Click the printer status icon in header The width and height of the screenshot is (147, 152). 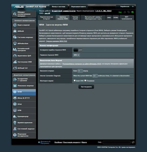tap(125, 12)
